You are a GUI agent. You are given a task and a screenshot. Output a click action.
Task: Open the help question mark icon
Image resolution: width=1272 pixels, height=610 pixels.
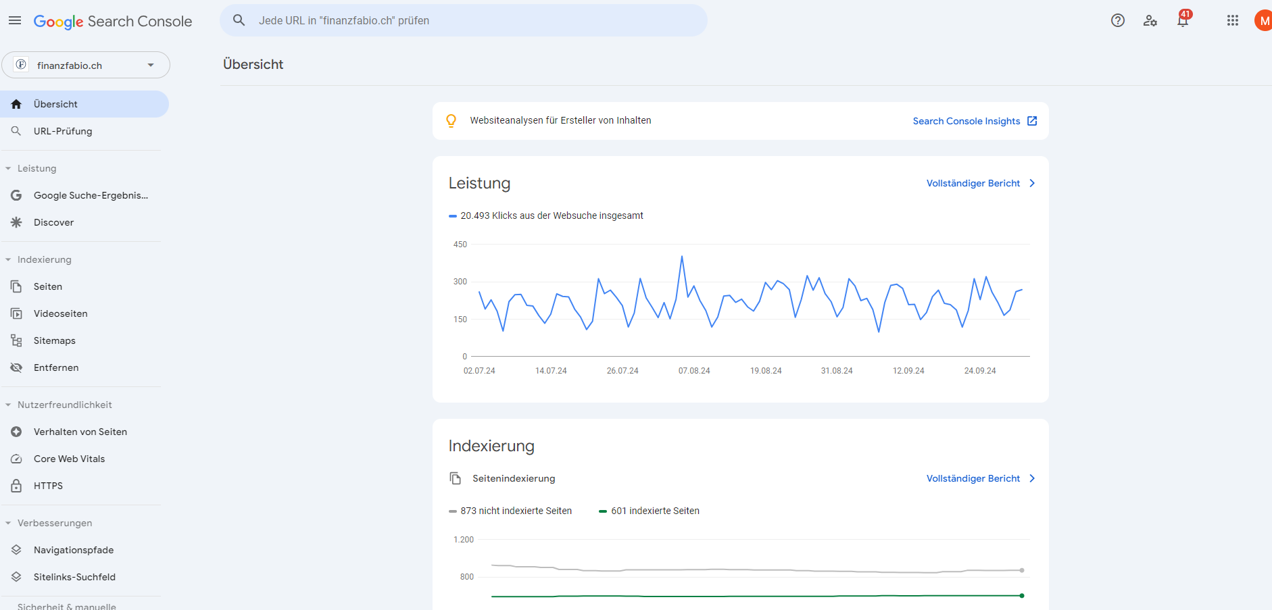pos(1118,20)
